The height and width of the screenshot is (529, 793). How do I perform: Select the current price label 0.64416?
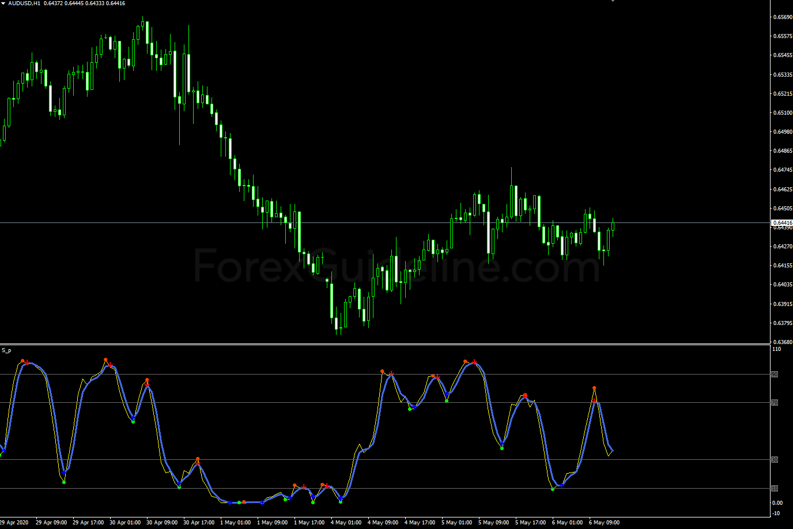tap(782, 222)
